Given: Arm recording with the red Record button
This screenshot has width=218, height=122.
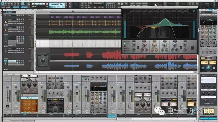Looking at the screenshot, I should coord(47,4).
